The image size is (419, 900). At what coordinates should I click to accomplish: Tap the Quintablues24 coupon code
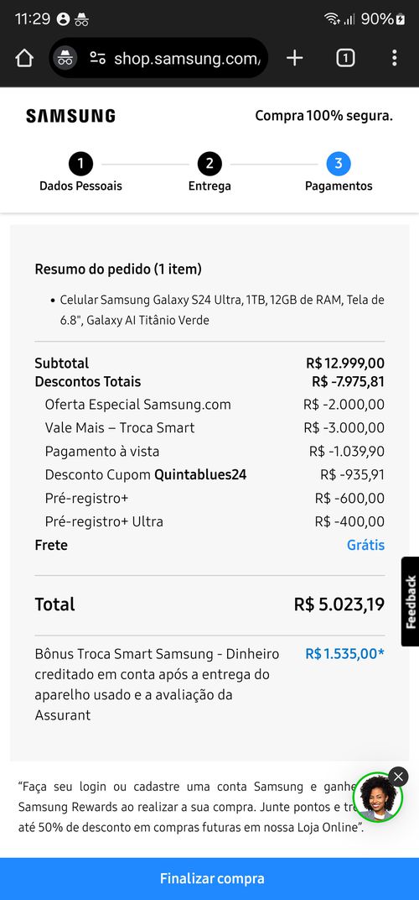pyautogui.click(x=200, y=474)
